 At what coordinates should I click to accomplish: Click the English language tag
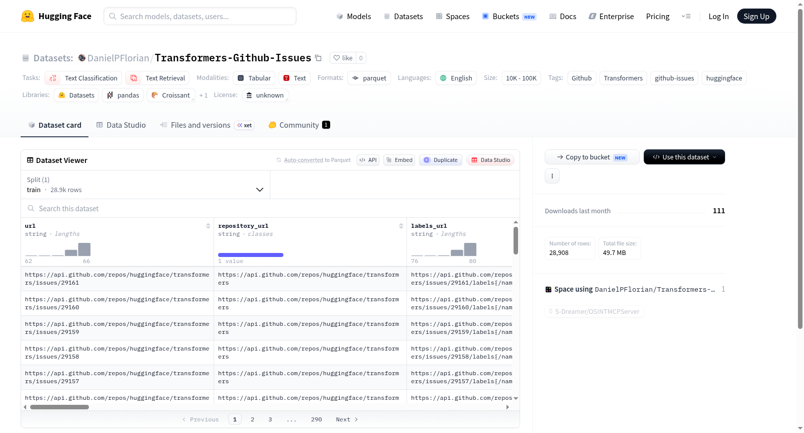coord(456,78)
